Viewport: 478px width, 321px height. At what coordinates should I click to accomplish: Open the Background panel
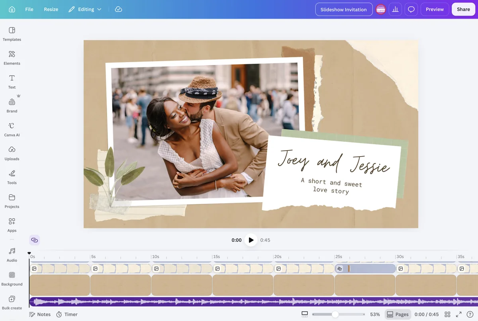tap(12, 279)
